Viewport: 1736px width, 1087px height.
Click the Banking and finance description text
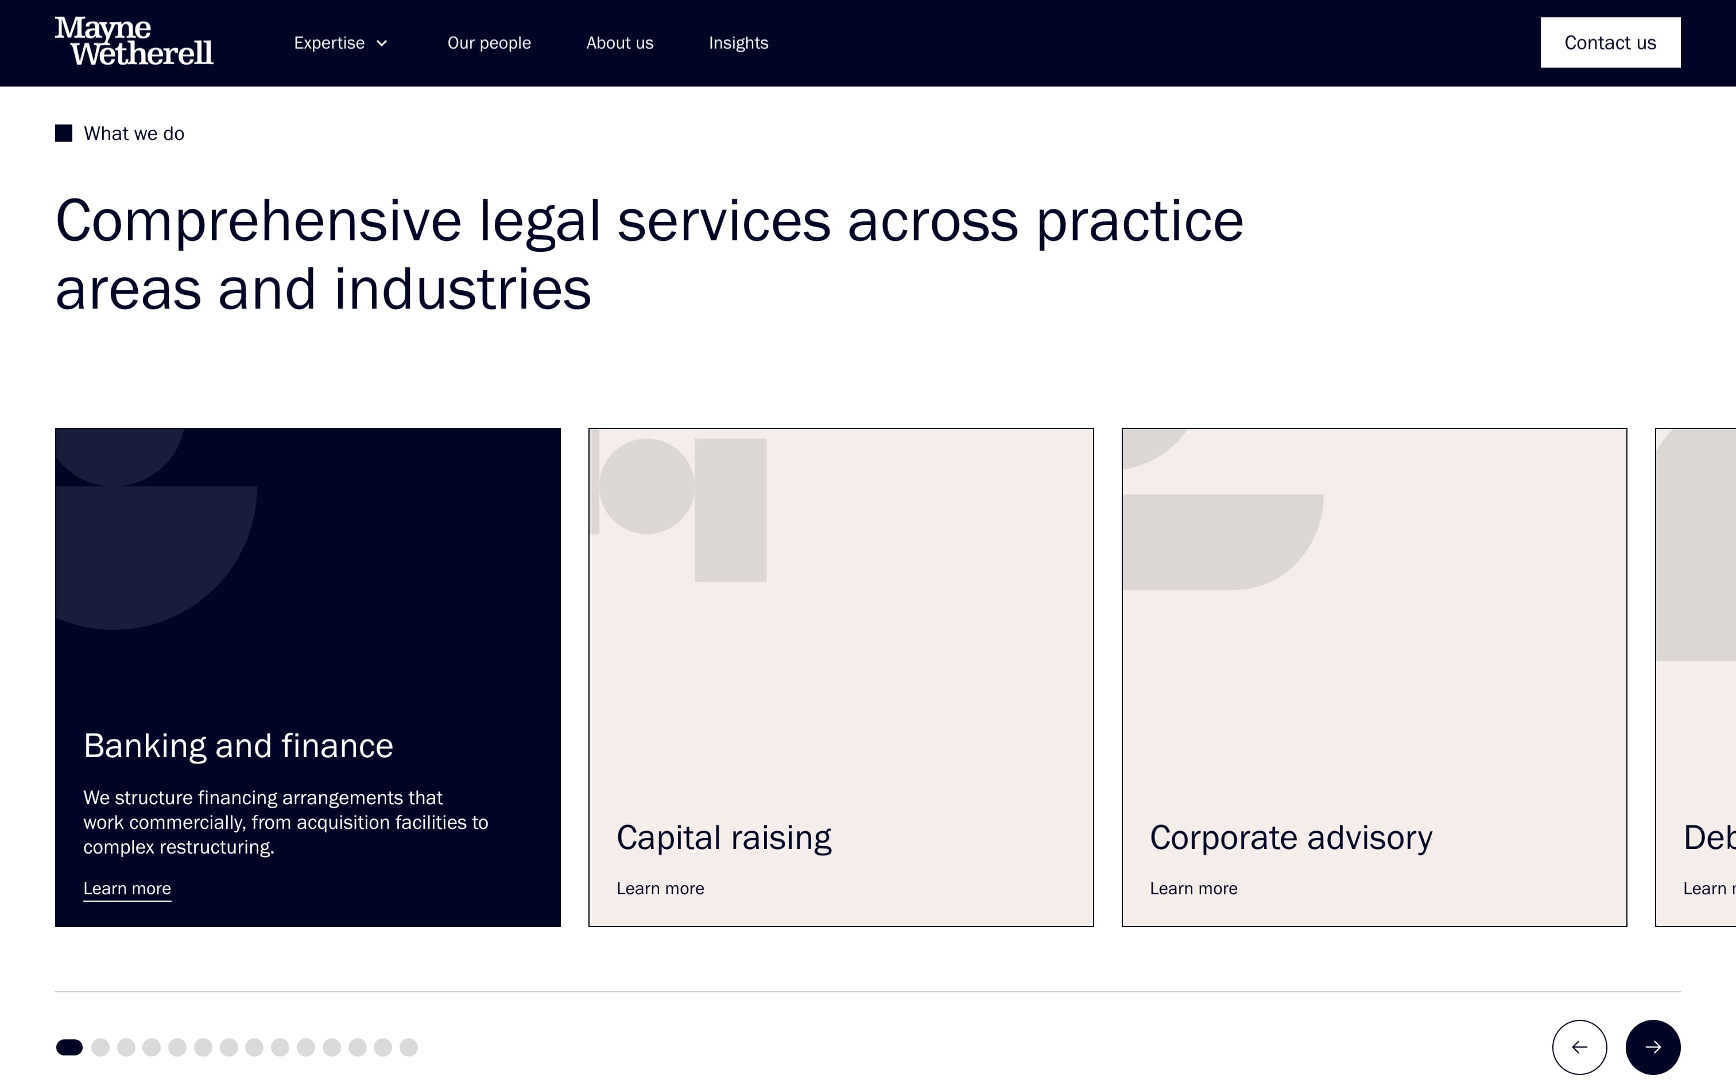point(286,823)
